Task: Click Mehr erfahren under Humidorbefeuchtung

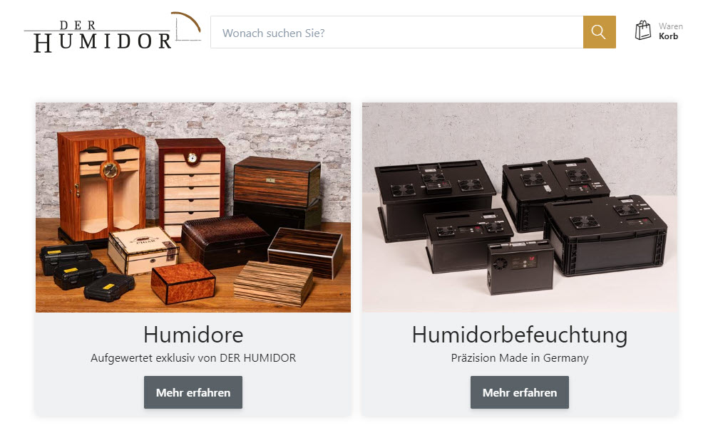Action: click(520, 392)
